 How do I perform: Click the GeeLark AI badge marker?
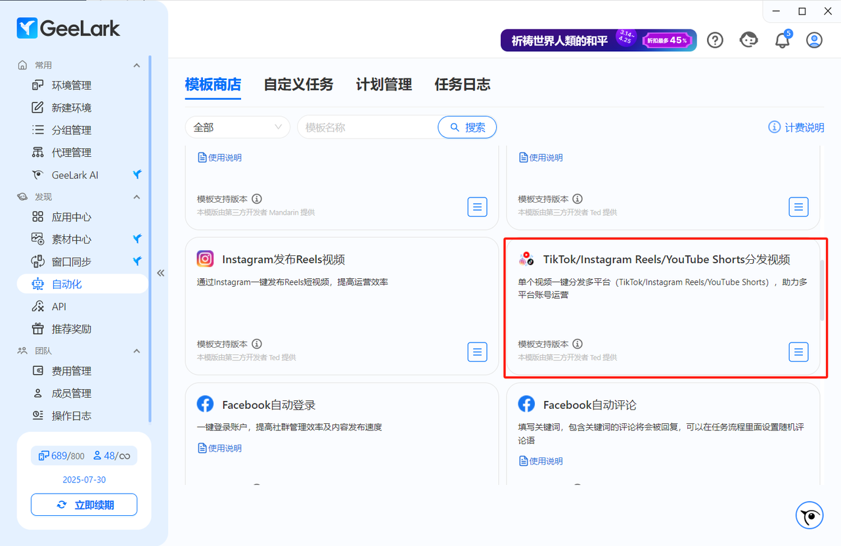click(137, 175)
